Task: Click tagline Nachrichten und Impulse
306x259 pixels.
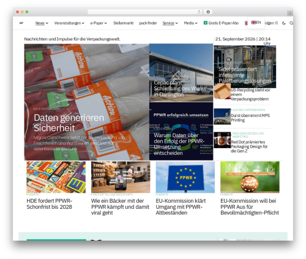Action: click(72, 39)
